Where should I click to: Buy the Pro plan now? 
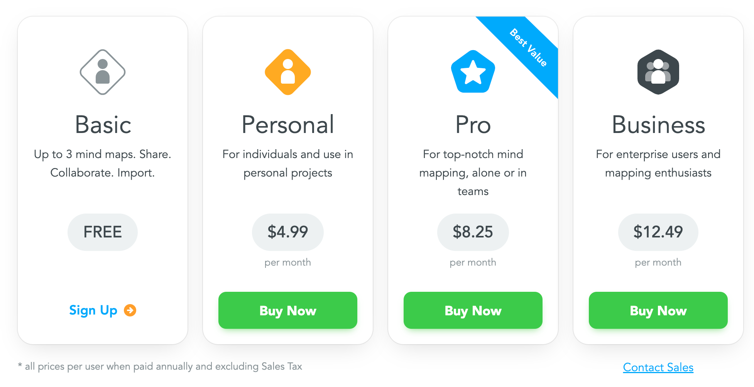(473, 310)
